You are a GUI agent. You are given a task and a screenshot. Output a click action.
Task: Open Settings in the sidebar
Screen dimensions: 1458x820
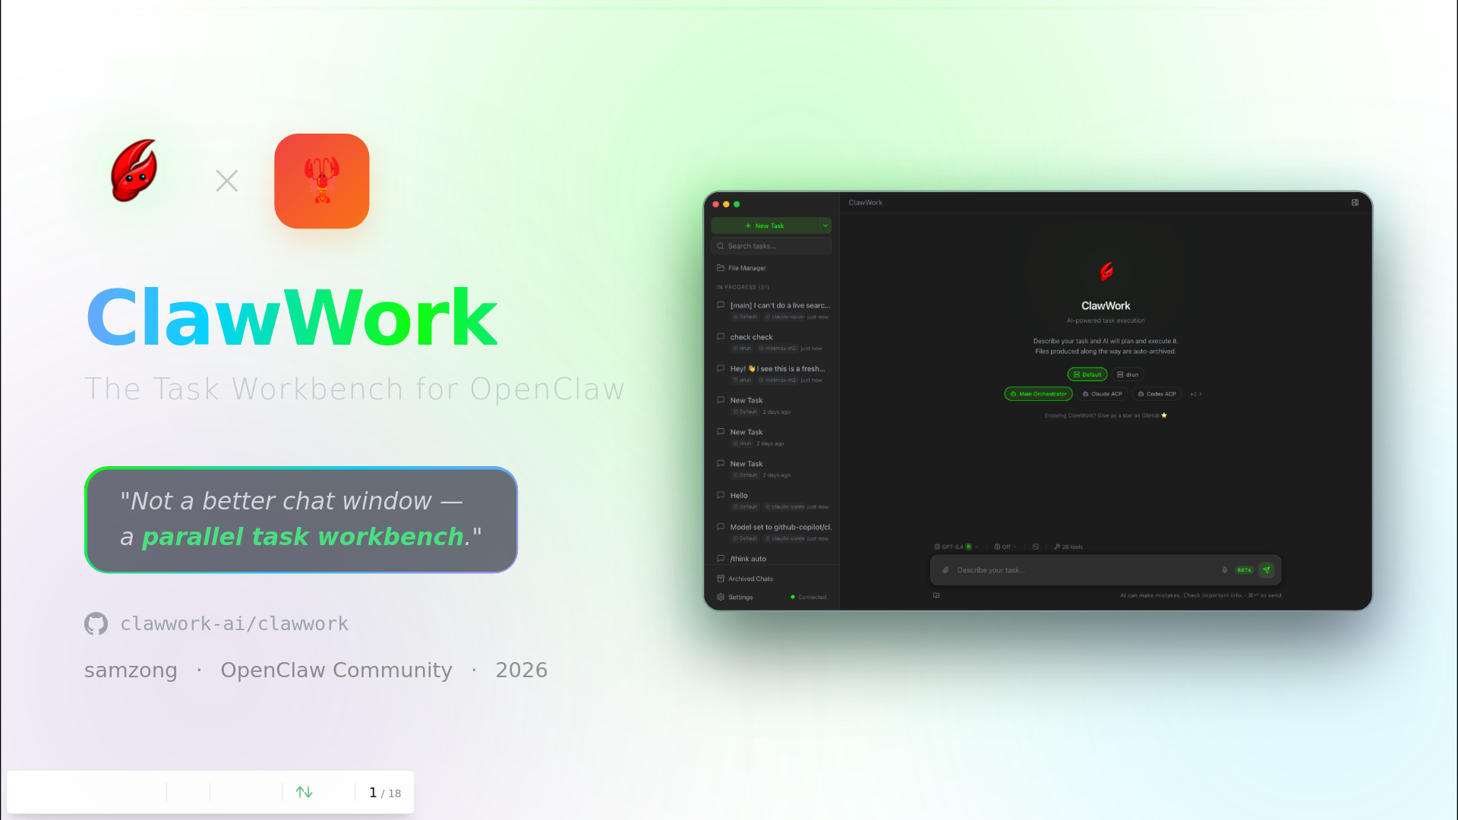740,597
